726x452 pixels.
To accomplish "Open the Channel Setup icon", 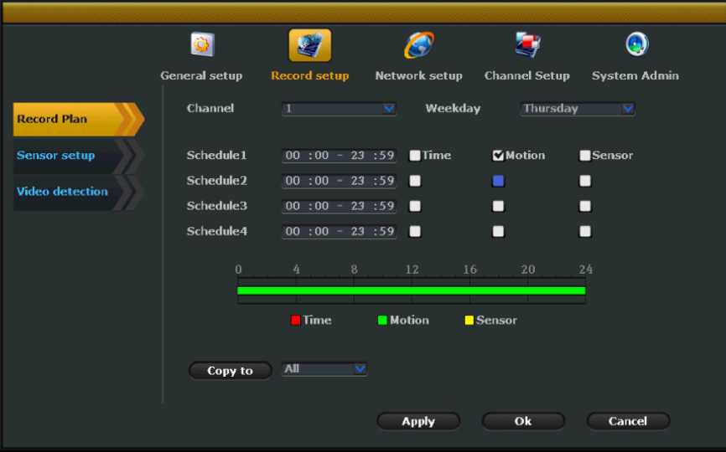I will pyautogui.click(x=526, y=44).
